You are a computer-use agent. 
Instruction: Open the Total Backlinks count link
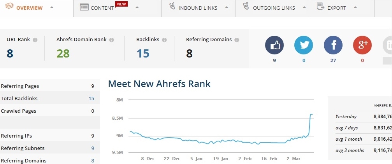click(x=91, y=99)
